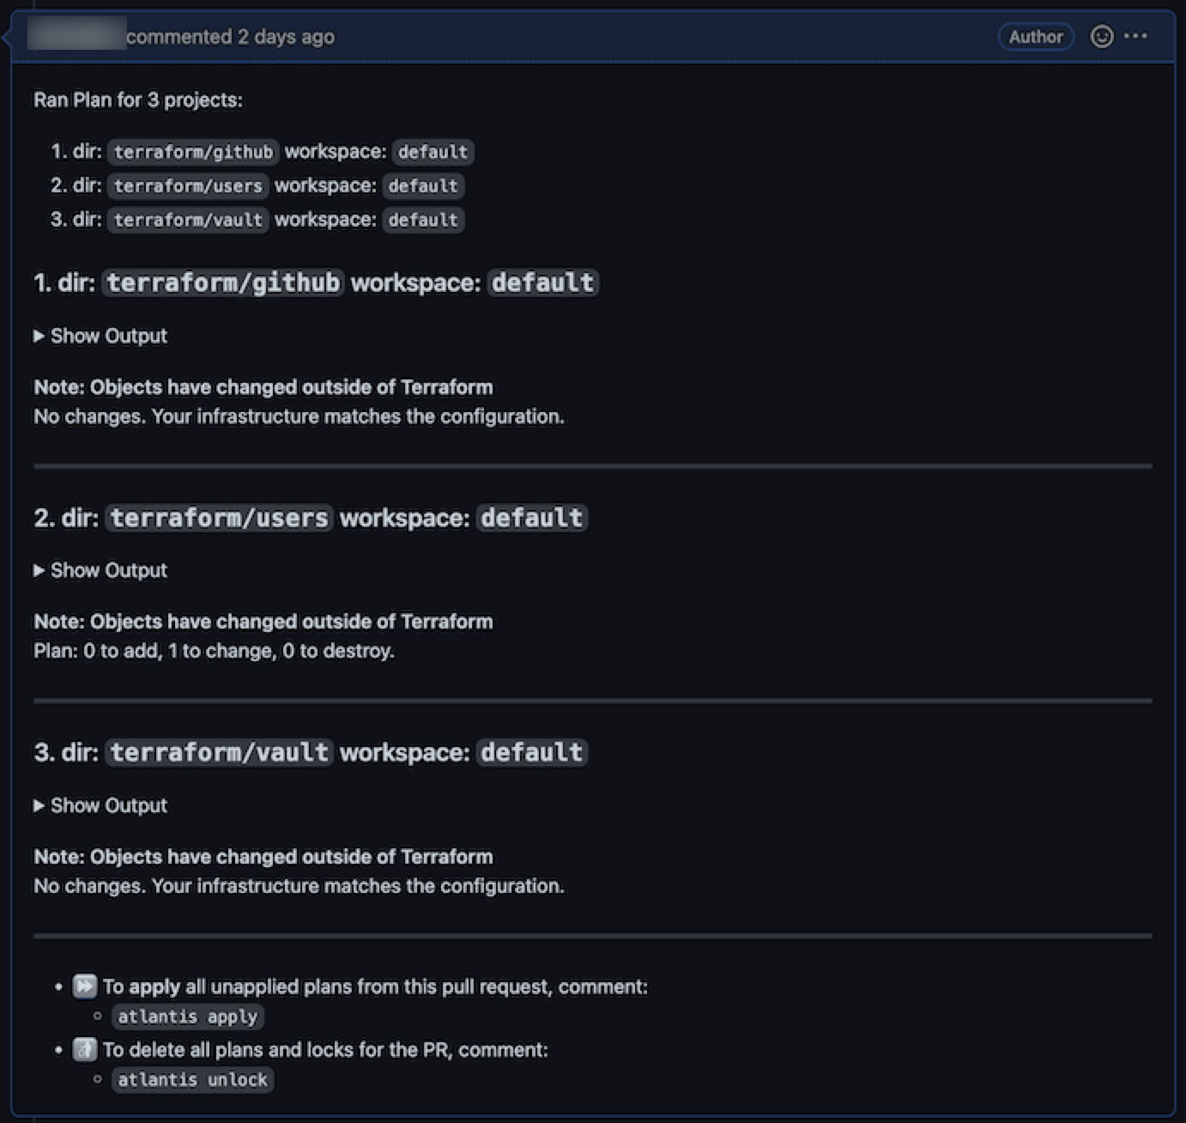
Task: Click the 'commented 2 days ago' timestamp
Action: tap(230, 37)
